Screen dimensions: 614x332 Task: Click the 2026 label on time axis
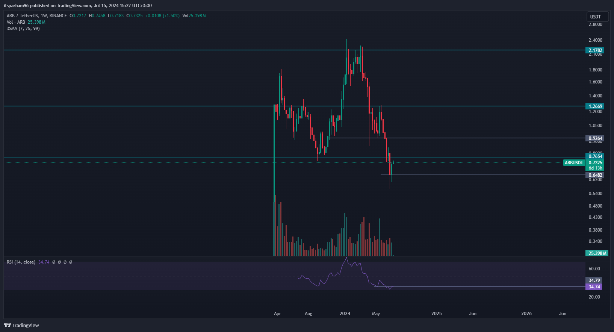(526, 313)
